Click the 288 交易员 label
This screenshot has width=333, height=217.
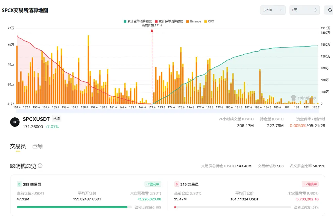[x=32, y=184]
